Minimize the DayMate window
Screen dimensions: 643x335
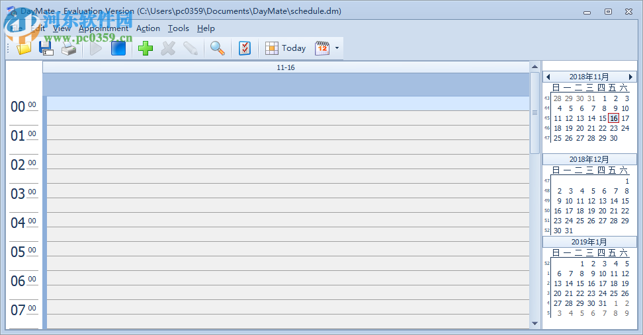(587, 13)
